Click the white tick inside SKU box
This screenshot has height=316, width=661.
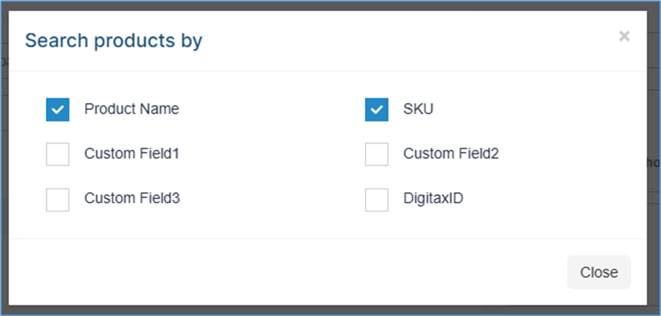pyautogui.click(x=376, y=110)
